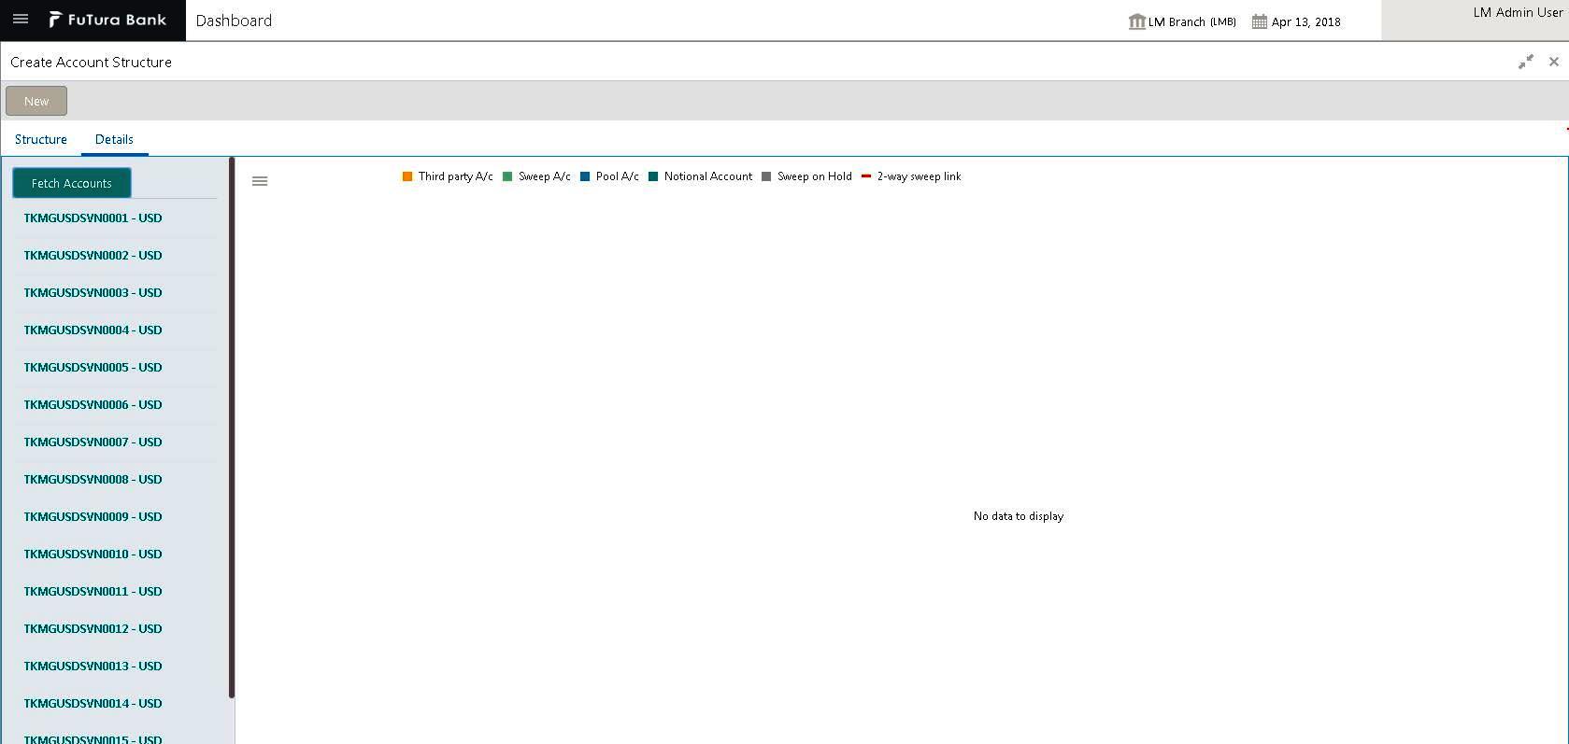Viewport: 1569px width, 744px height.
Task: Click the red 2-way sweep link marker
Action: 866,175
